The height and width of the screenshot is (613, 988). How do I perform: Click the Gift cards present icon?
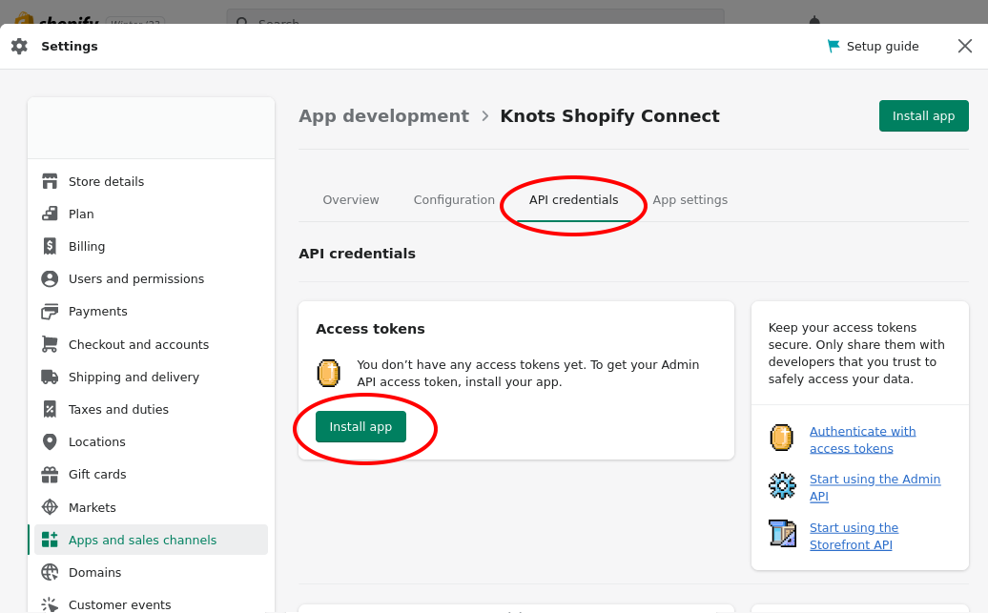tap(50, 475)
